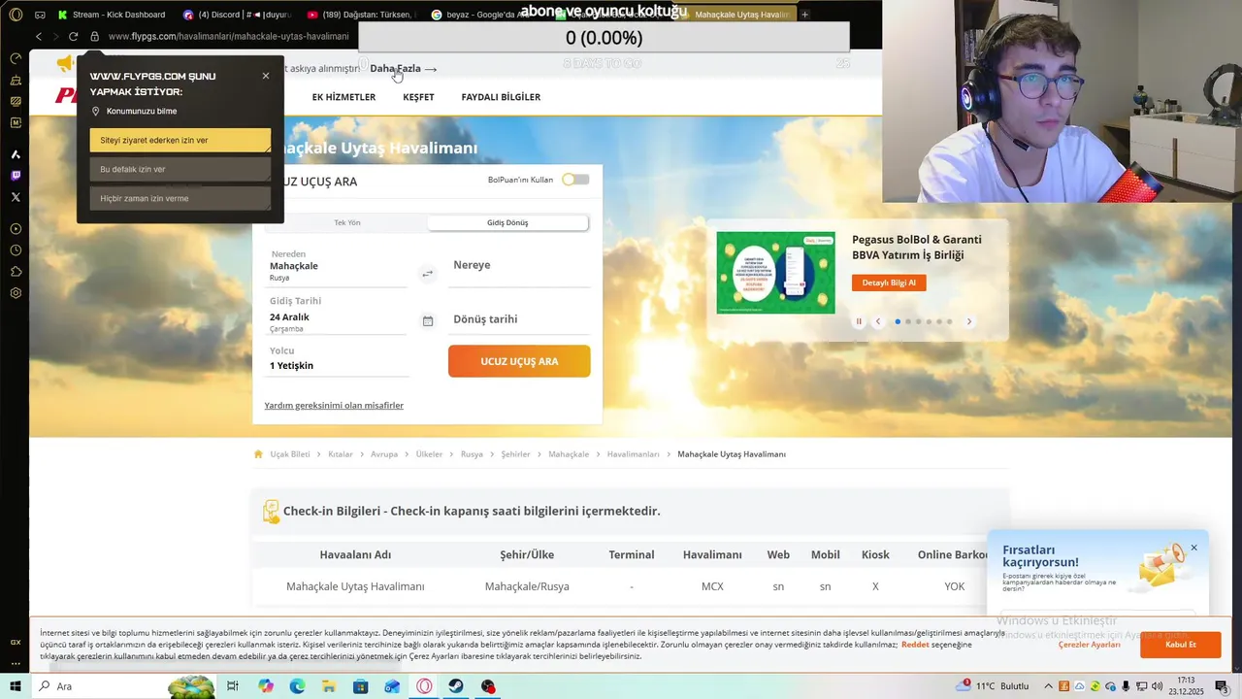
Task: Open the FAYDALI BİLGİLER menu
Action: point(501,97)
